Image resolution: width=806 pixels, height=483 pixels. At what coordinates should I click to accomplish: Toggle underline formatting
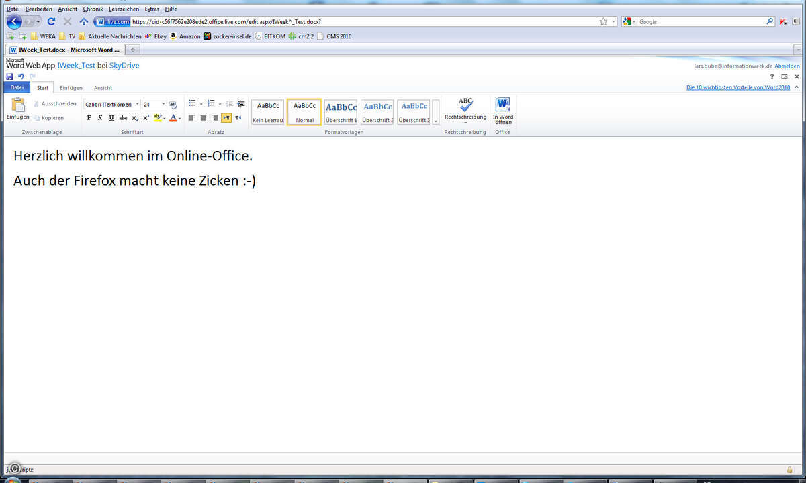coord(111,118)
